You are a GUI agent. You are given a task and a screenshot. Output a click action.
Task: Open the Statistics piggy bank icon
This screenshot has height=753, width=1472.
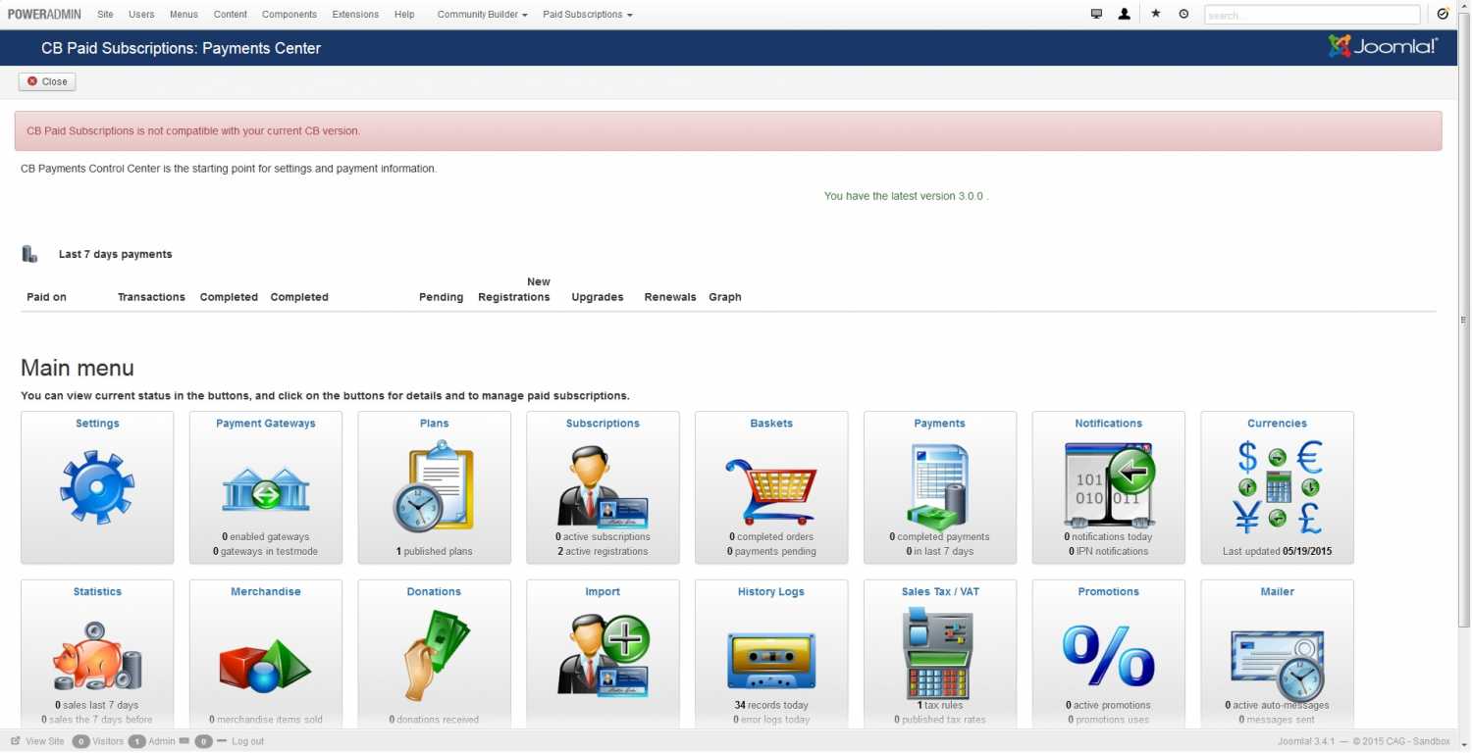[x=97, y=656]
